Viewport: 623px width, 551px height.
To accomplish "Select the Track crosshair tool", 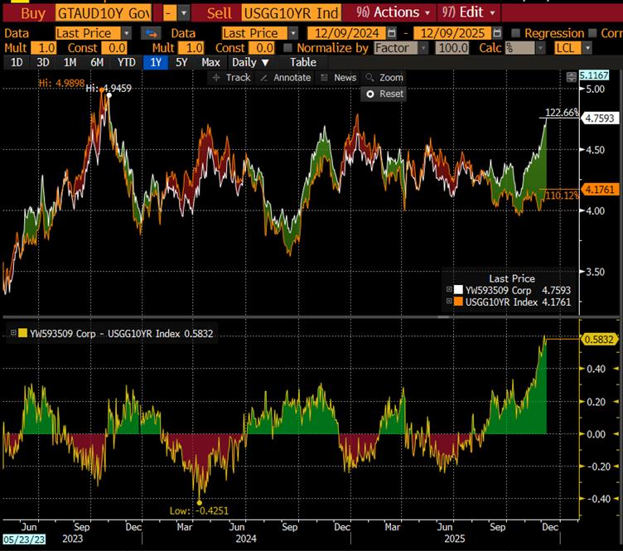I will pos(231,77).
